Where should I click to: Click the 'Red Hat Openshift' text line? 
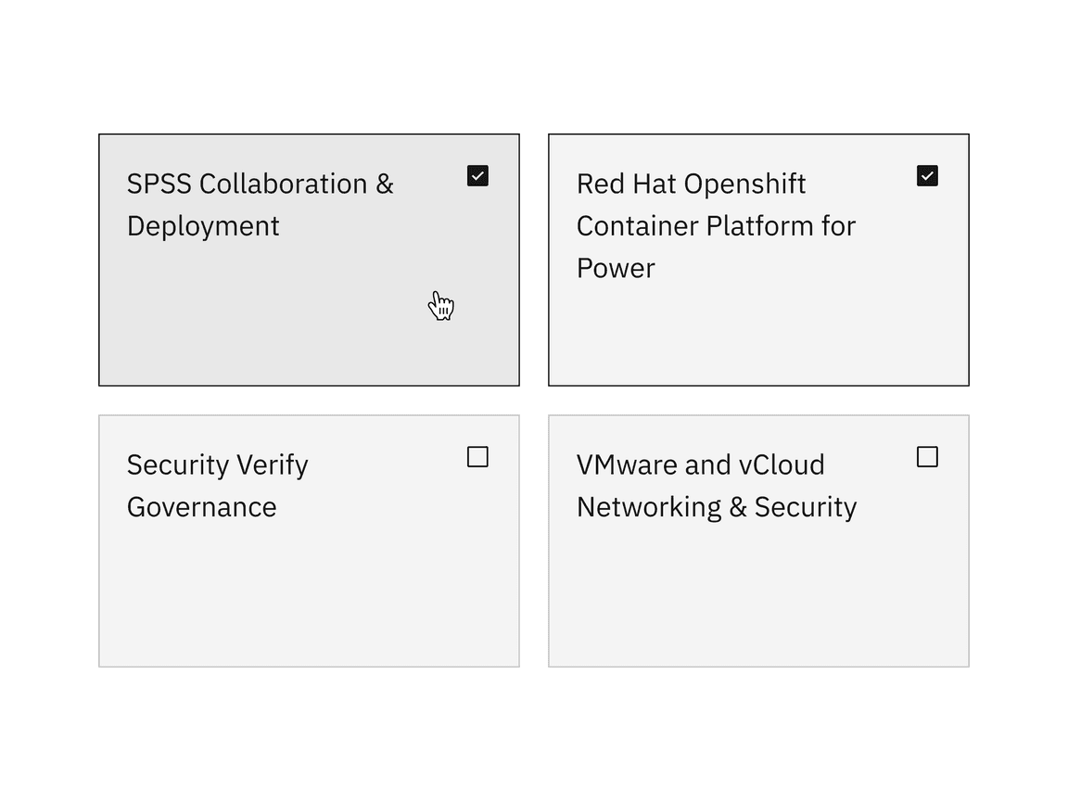pyautogui.click(x=692, y=184)
